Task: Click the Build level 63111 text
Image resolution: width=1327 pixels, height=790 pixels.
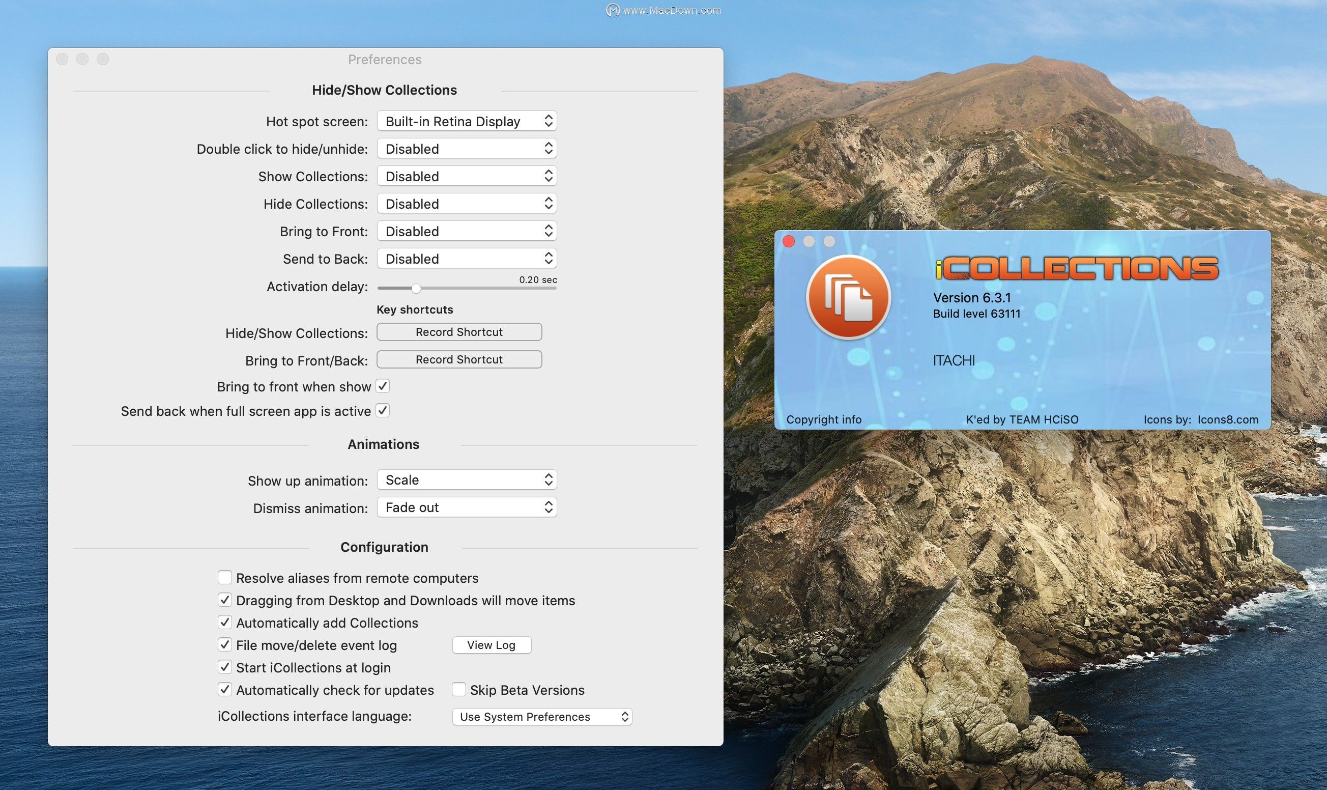Action: 977,314
